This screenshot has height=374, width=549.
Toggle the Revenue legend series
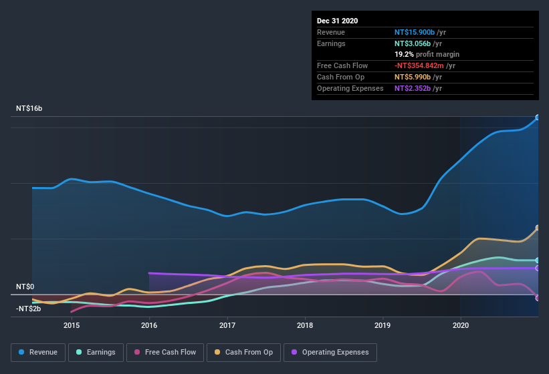38,353
